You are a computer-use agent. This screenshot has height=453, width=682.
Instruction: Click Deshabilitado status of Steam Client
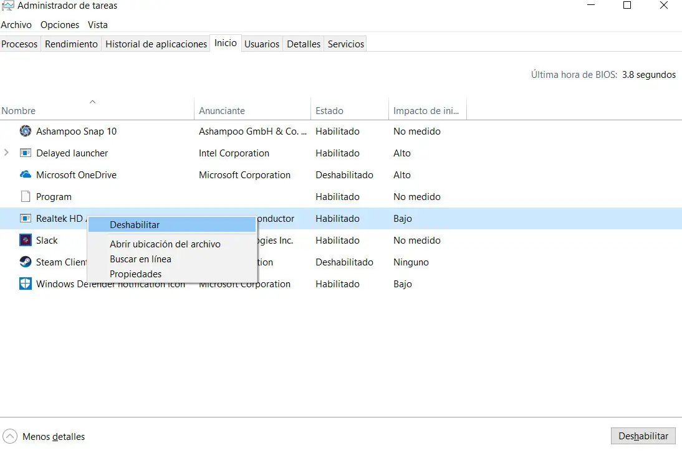tap(344, 262)
